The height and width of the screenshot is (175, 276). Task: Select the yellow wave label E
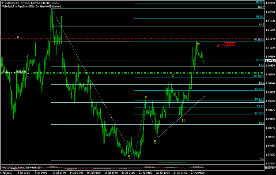(x=198, y=44)
